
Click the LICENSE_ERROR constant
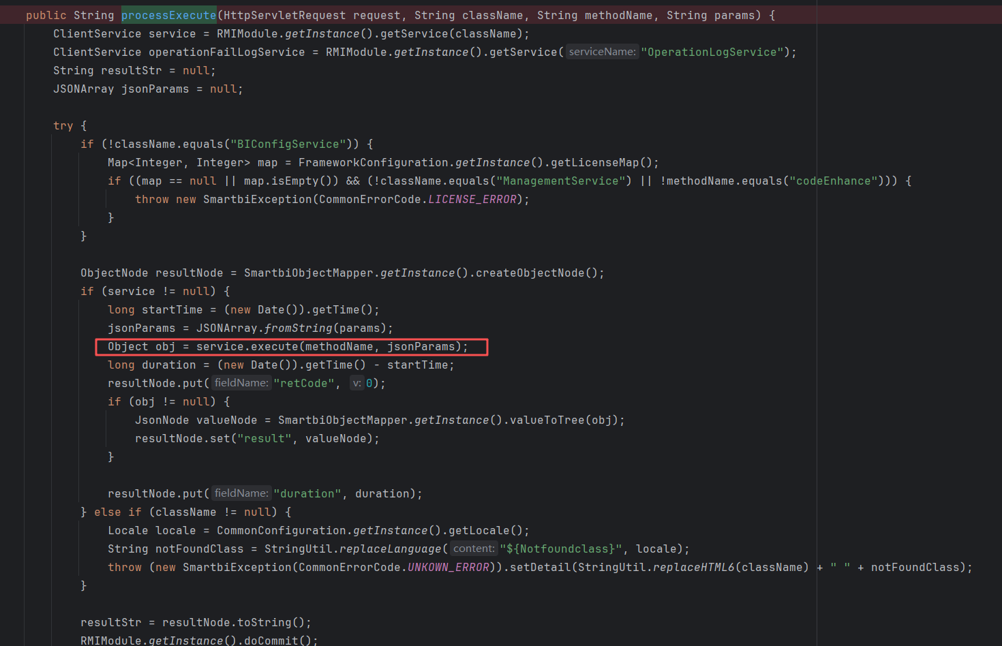pyautogui.click(x=472, y=199)
